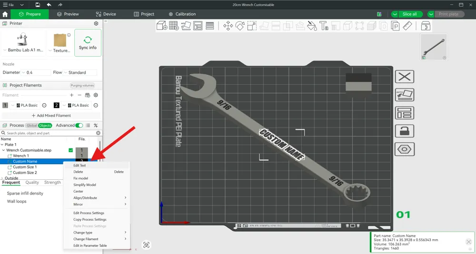Open filament 1 PLA Basic dropdown
The image size is (476, 254).
pyautogui.click(x=25, y=105)
